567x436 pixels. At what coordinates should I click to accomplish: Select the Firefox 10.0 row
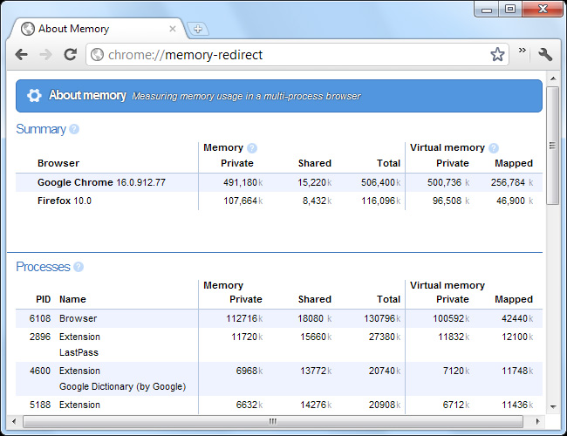(279, 201)
